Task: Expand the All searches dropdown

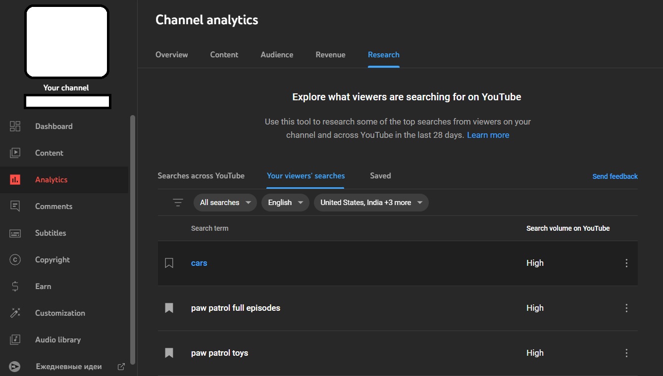Action: [x=225, y=203]
